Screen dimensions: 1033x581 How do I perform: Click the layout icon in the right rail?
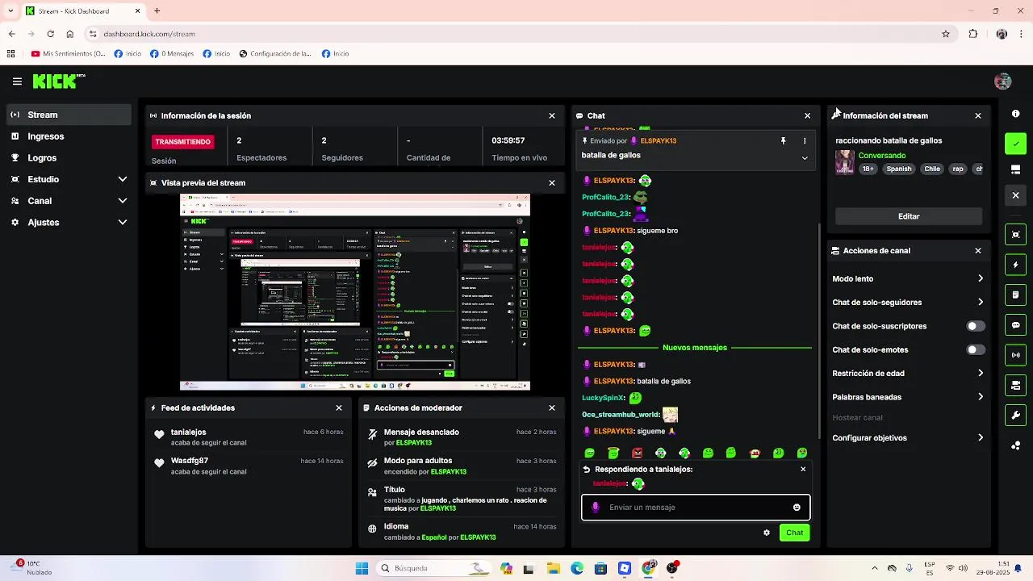(1015, 169)
